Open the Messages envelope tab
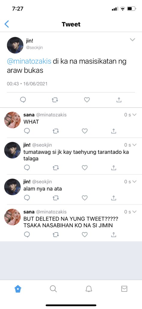This screenshot has height=309, width=142. [x=124, y=289]
